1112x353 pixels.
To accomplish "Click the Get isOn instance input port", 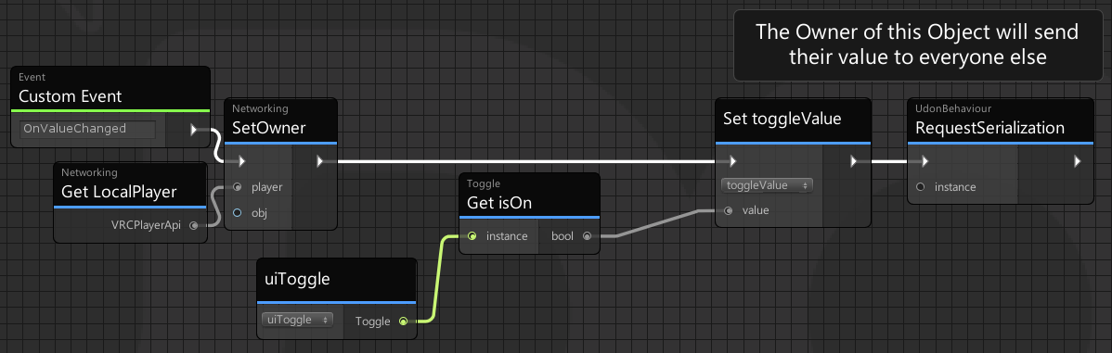I will [472, 235].
